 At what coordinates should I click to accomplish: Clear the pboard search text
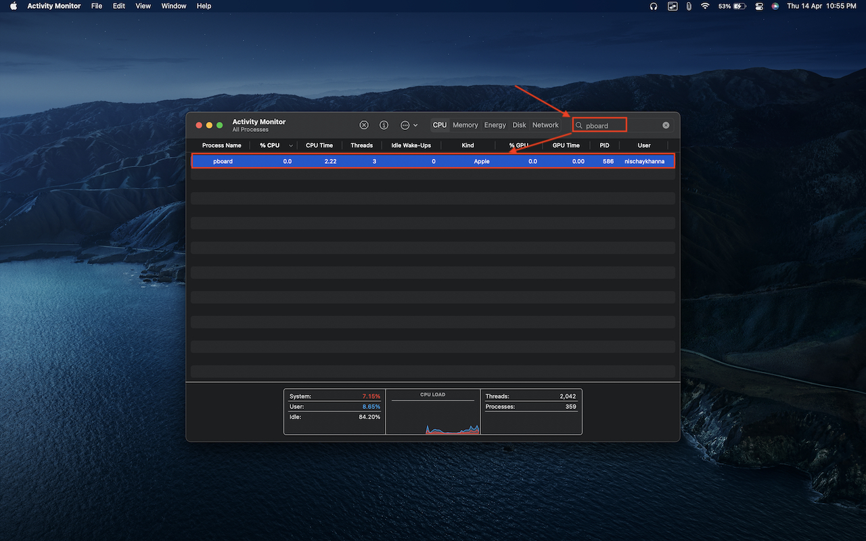[x=666, y=125]
